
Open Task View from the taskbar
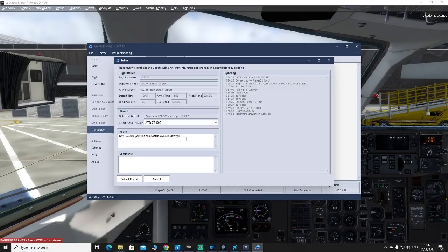pyautogui.click(x=97, y=247)
